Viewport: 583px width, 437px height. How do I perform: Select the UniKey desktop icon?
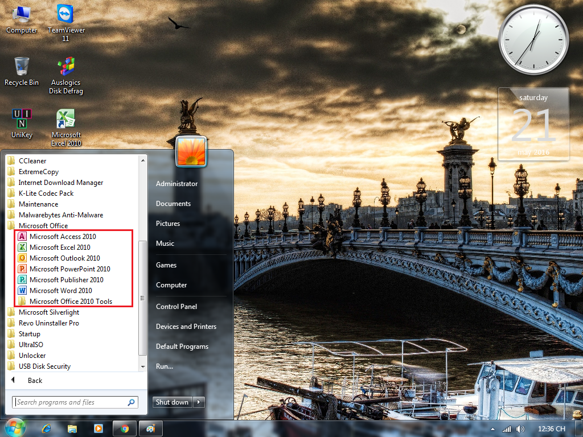[x=22, y=123]
